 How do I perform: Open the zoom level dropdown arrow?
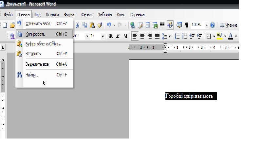207,25
